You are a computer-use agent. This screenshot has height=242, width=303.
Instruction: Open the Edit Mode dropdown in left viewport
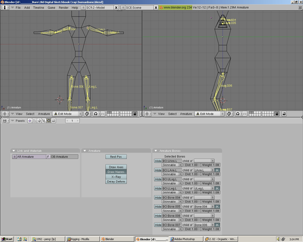click(x=67, y=114)
